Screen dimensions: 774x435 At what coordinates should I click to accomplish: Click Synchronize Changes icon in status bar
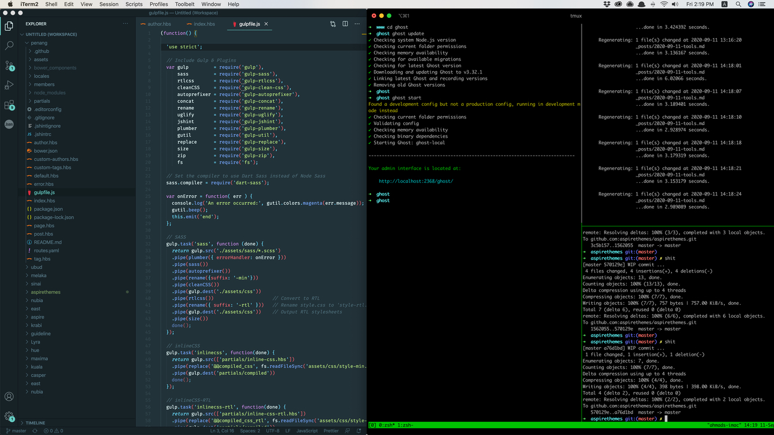coord(35,431)
